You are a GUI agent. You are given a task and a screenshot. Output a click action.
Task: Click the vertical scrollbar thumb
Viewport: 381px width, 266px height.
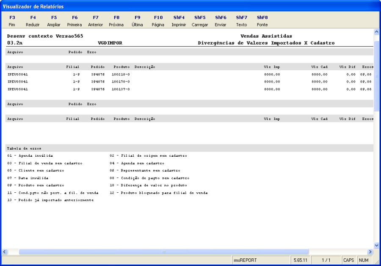pyautogui.click(x=376, y=76)
